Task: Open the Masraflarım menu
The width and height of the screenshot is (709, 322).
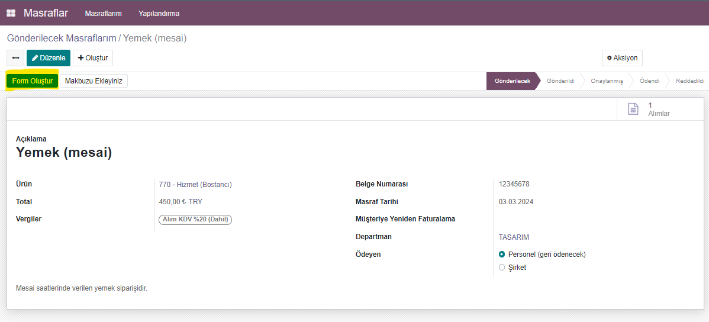Action: [x=103, y=13]
